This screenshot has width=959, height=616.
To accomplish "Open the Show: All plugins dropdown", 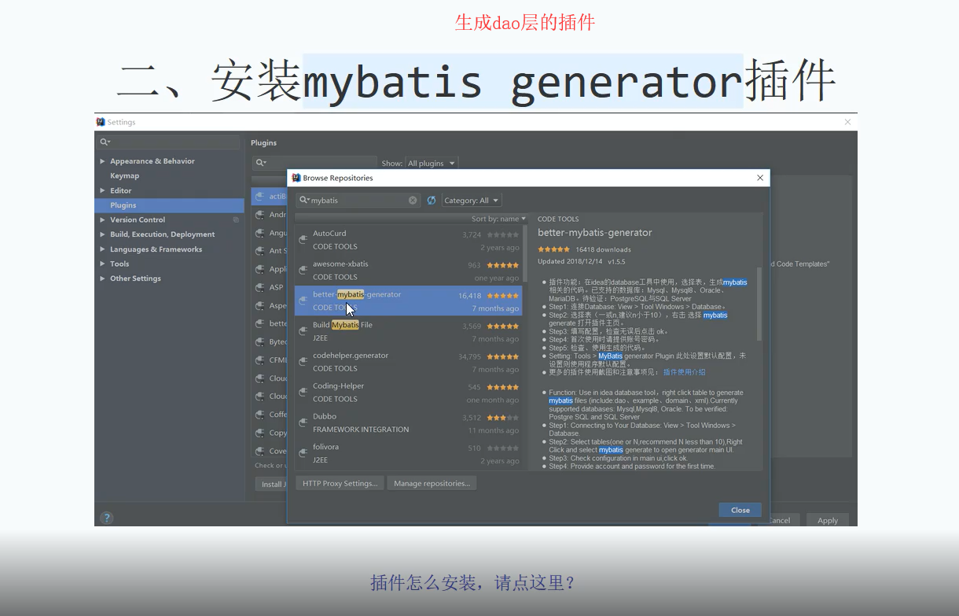I will click(x=432, y=164).
